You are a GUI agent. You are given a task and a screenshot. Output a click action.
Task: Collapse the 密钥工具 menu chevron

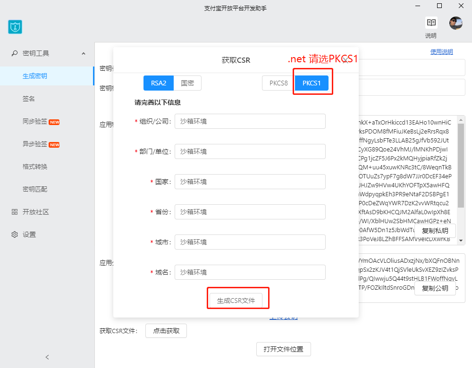pyautogui.click(x=84, y=54)
